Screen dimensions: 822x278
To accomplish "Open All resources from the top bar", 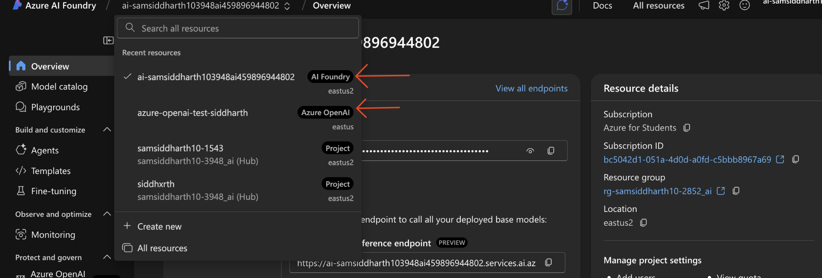I will (x=658, y=5).
